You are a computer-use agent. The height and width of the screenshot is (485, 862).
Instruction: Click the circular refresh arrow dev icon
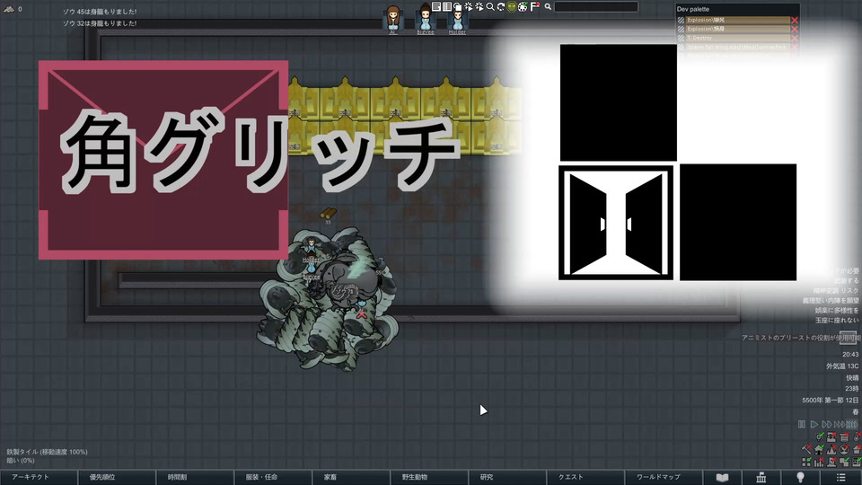coord(501,6)
